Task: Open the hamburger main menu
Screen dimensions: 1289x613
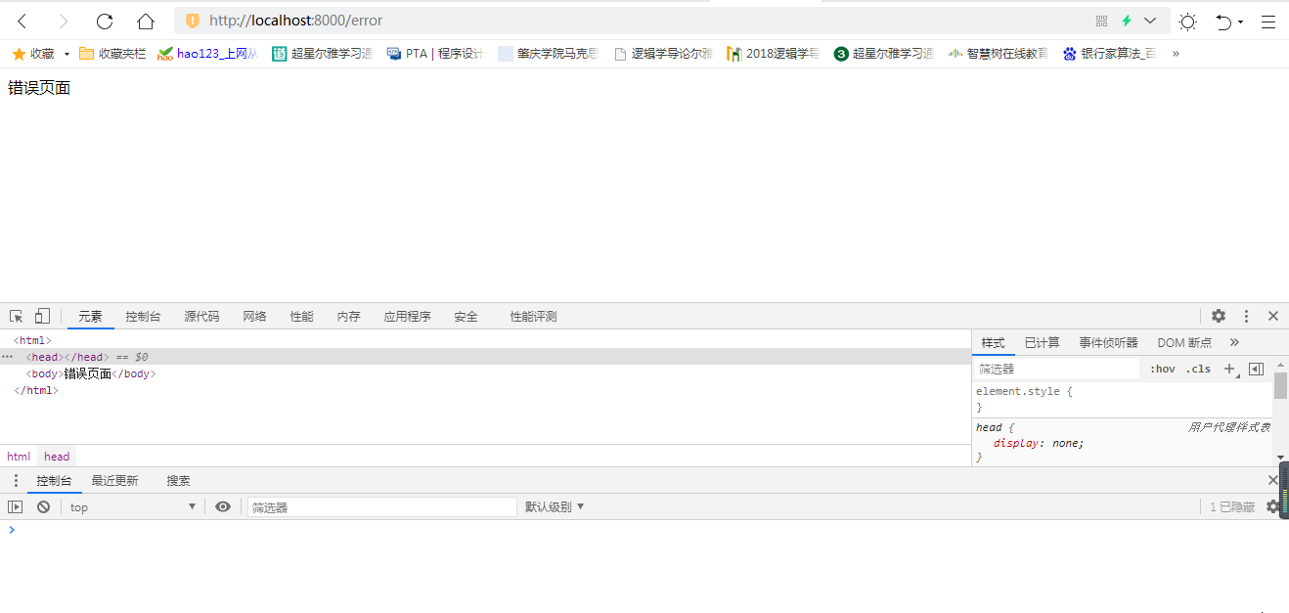Action: pyautogui.click(x=1267, y=21)
